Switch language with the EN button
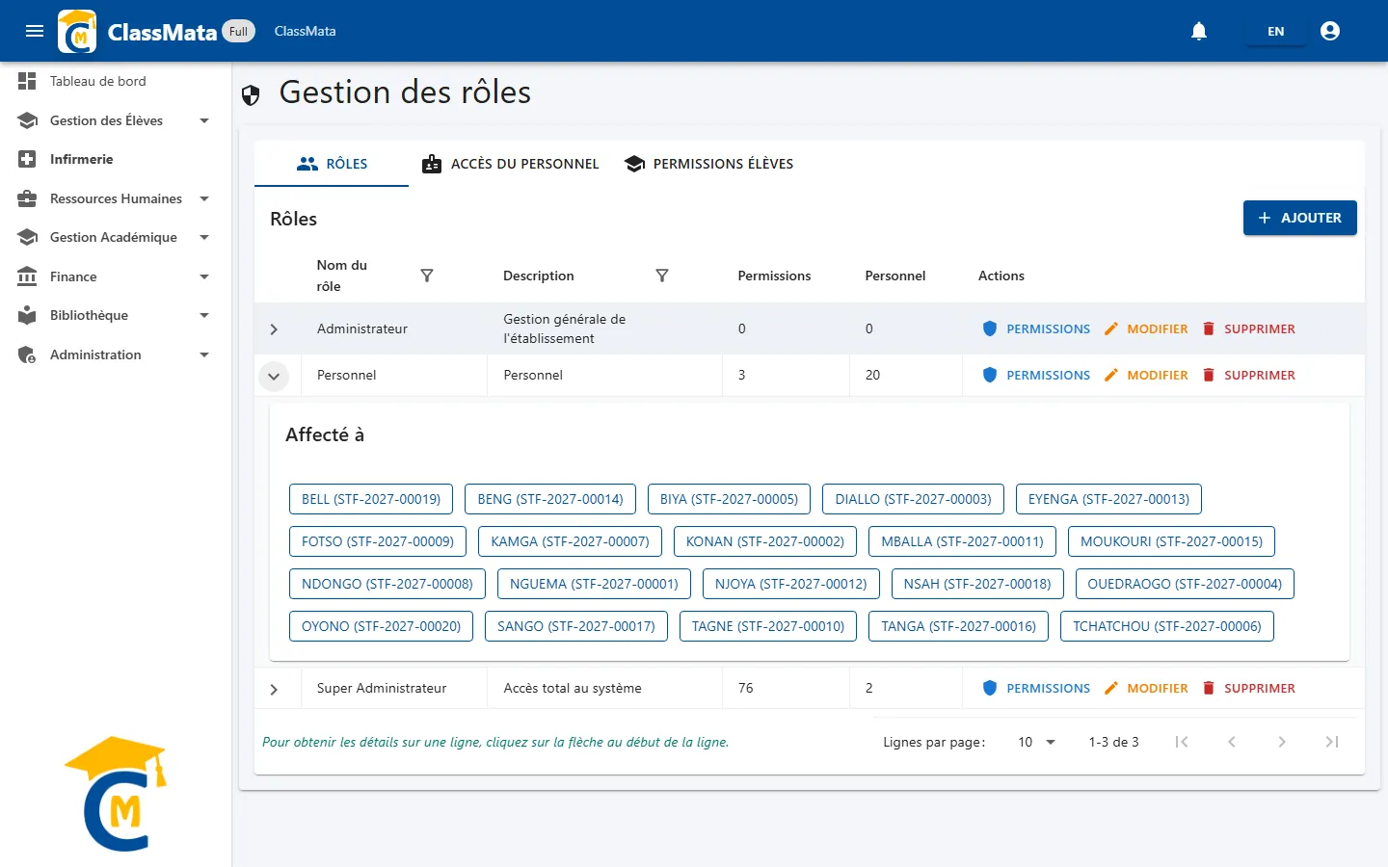Viewport: 1388px width, 867px height. pyautogui.click(x=1275, y=31)
